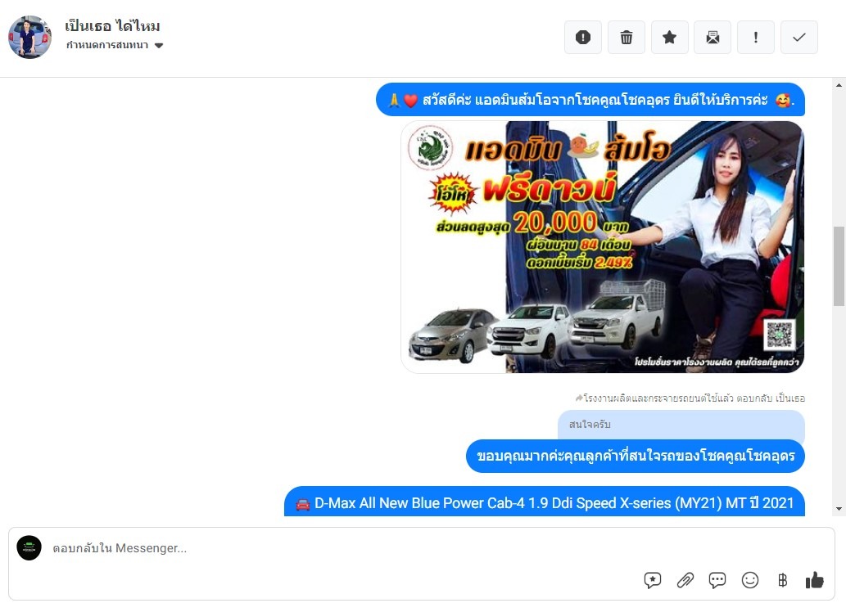The image size is (846, 603).
Task: Mark conversation done with checkmark
Action: click(x=799, y=37)
